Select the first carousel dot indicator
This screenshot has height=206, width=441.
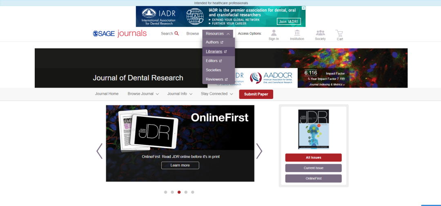tap(165, 192)
